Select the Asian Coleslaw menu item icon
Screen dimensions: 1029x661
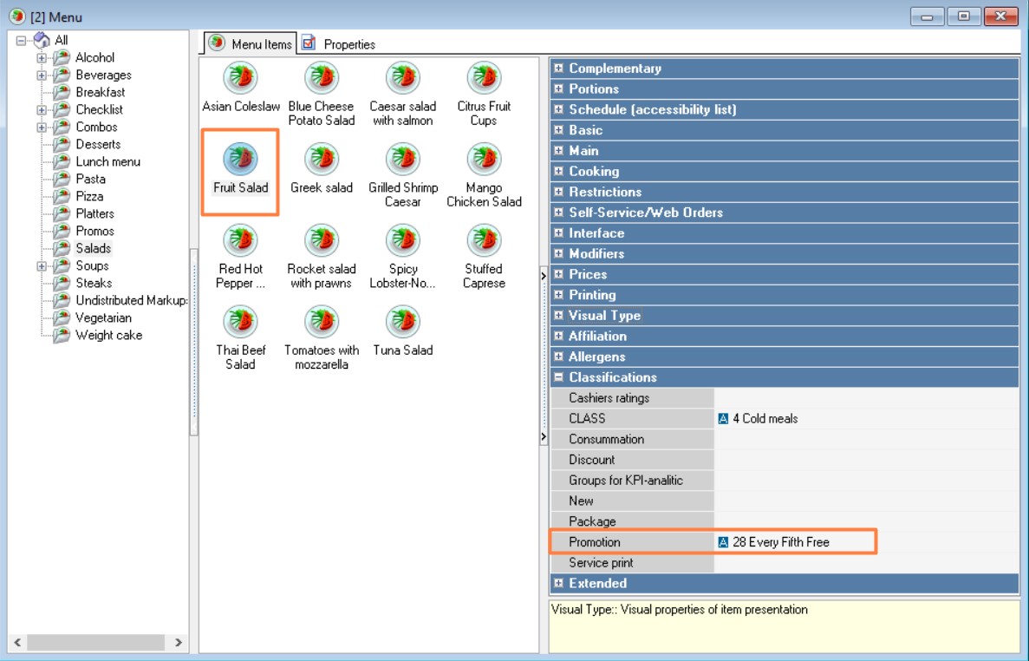(240, 79)
